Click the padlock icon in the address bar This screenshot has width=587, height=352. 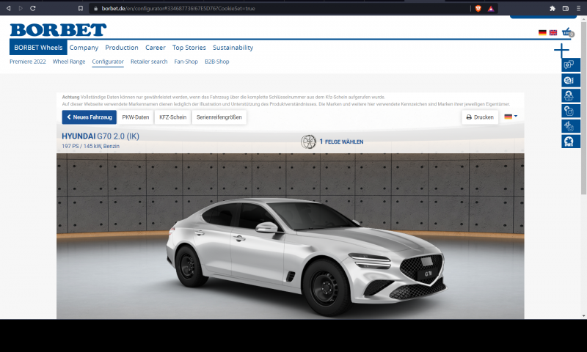click(95, 8)
